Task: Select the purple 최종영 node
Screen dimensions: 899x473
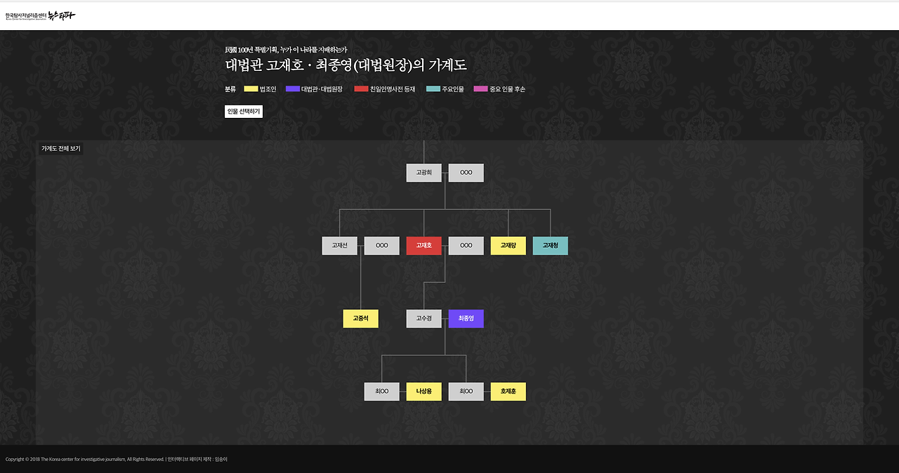Action: click(x=466, y=318)
